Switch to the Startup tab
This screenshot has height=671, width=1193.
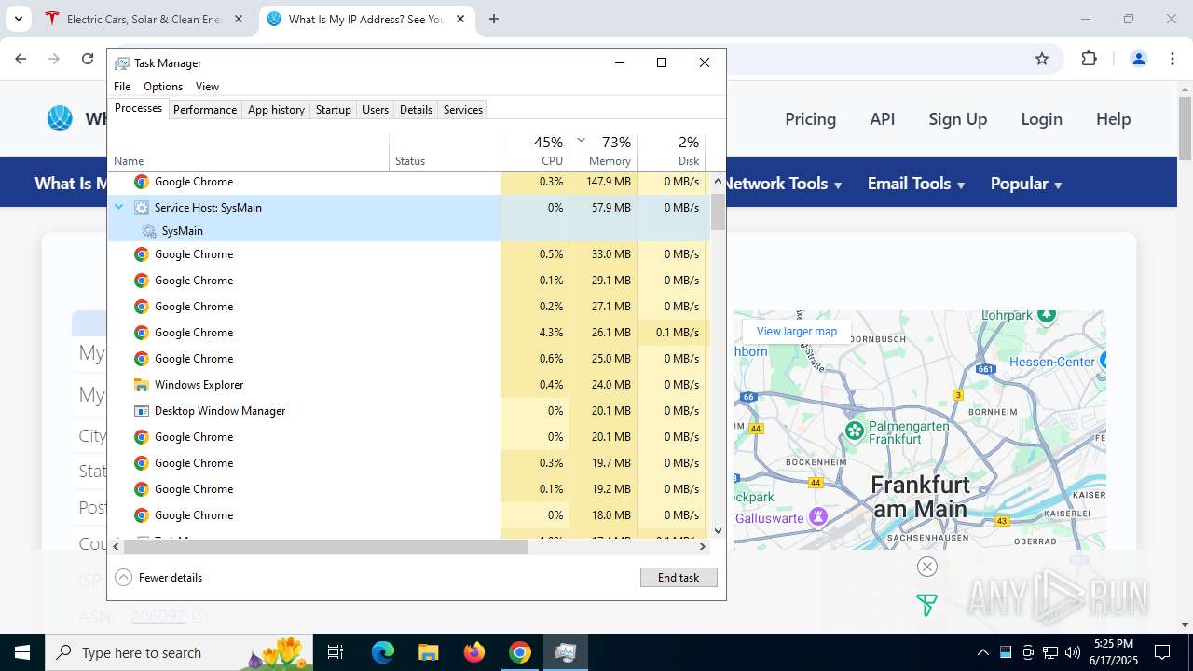click(x=333, y=110)
